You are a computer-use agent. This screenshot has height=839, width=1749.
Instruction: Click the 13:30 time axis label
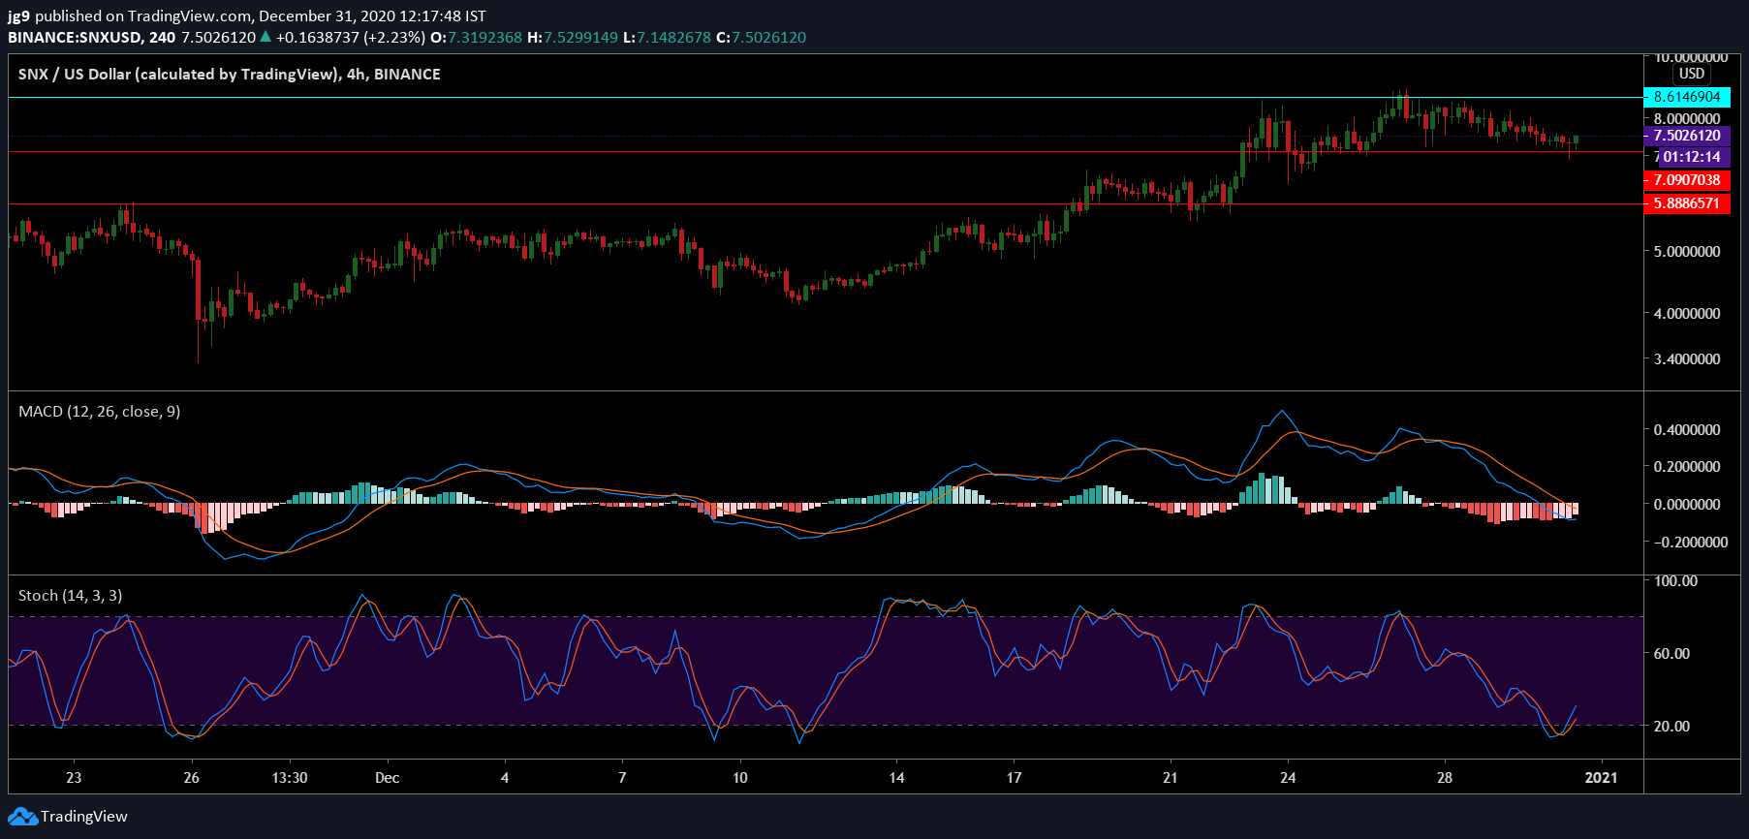[x=290, y=777]
